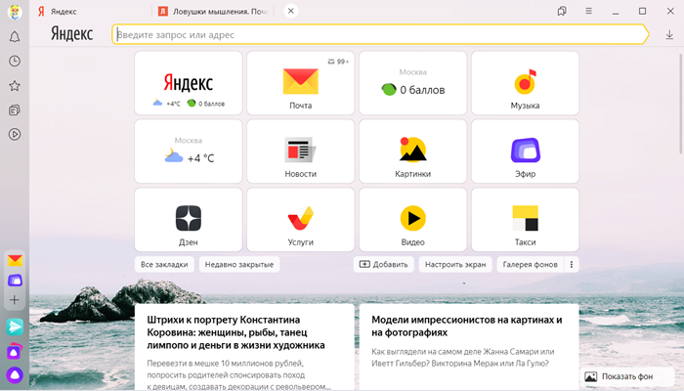Open Галерея фонов gallery
684x391 pixels.
530,265
